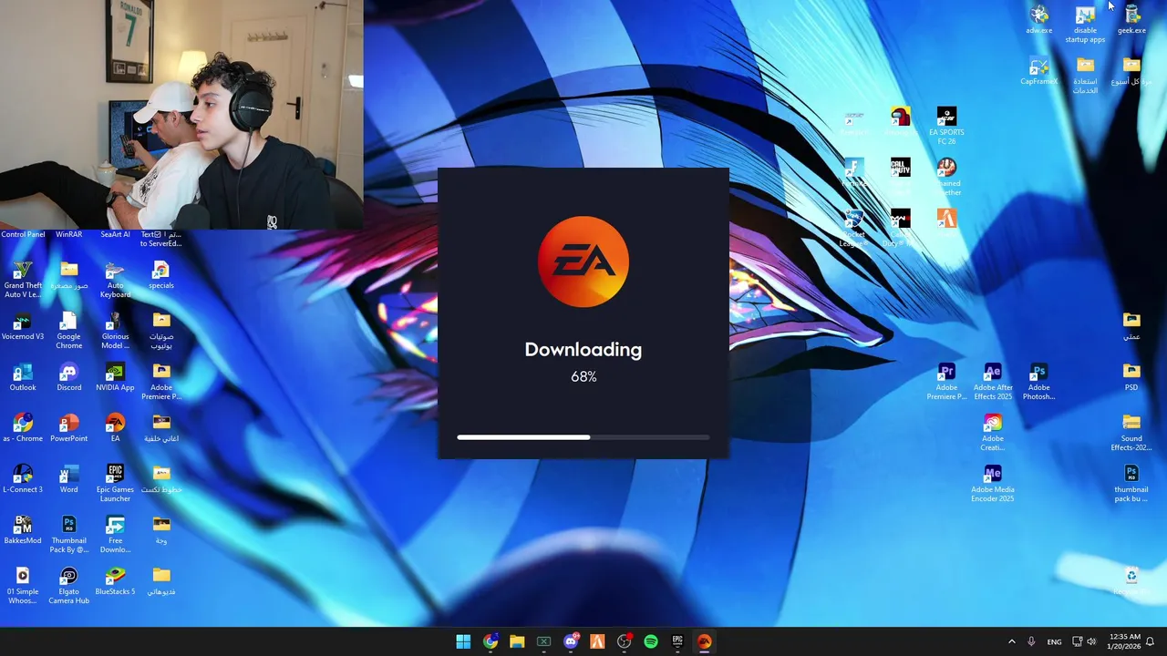Click the EA logo in downloader
Screen dimensions: 1167x656
tap(583, 261)
